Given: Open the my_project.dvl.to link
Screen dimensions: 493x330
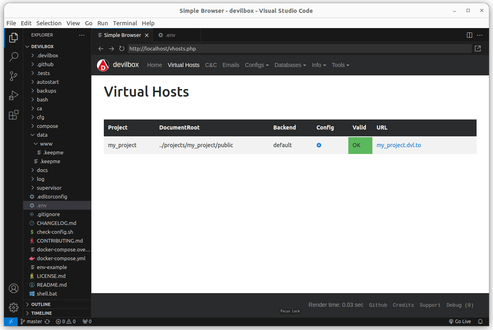Looking at the screenshot, I should pos(398,145).
